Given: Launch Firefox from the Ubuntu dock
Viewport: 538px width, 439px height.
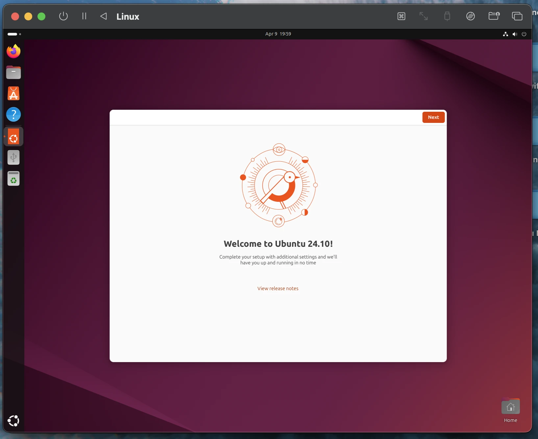Looking at the screenshot, I should pyautogui.click(x=13, y=52).
